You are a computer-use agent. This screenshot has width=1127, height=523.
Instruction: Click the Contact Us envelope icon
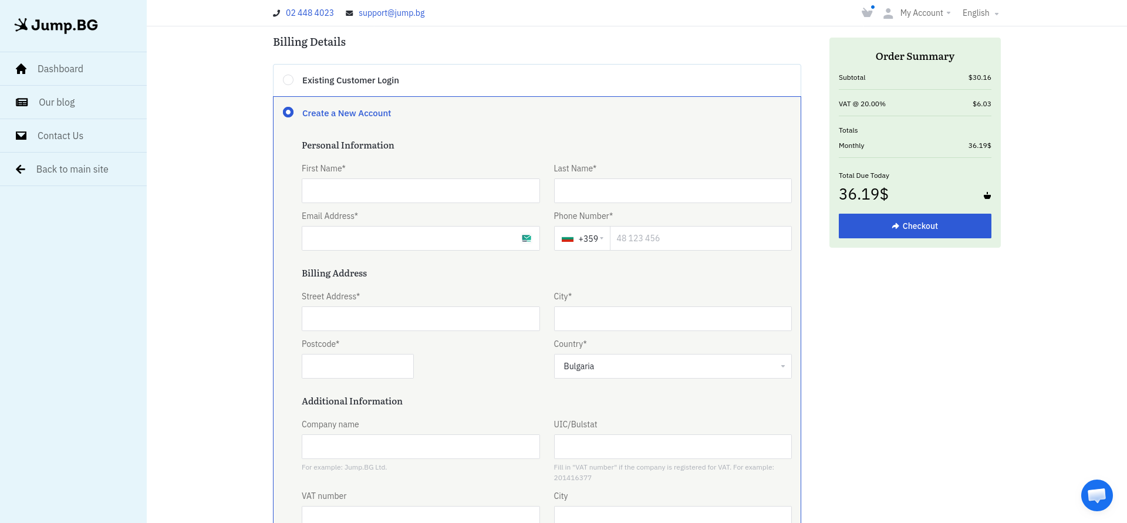[21, 136]
